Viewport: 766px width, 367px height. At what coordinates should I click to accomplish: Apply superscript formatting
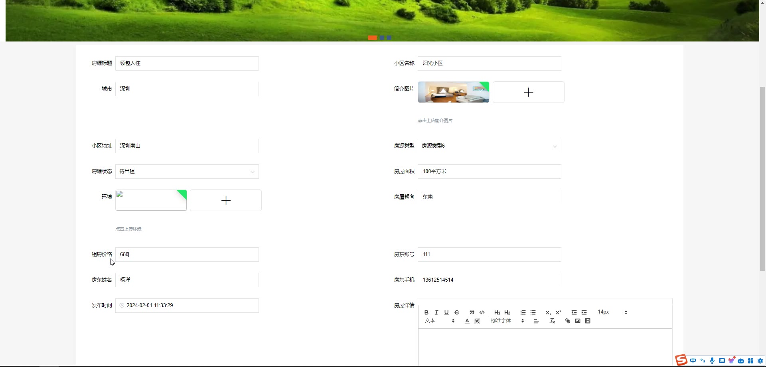coord(559,312)
